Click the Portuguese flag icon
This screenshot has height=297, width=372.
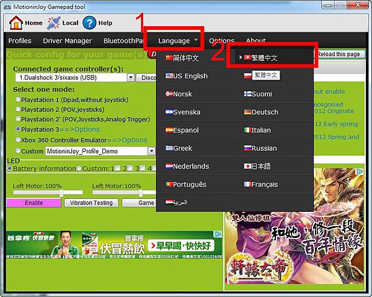point(169,185)
